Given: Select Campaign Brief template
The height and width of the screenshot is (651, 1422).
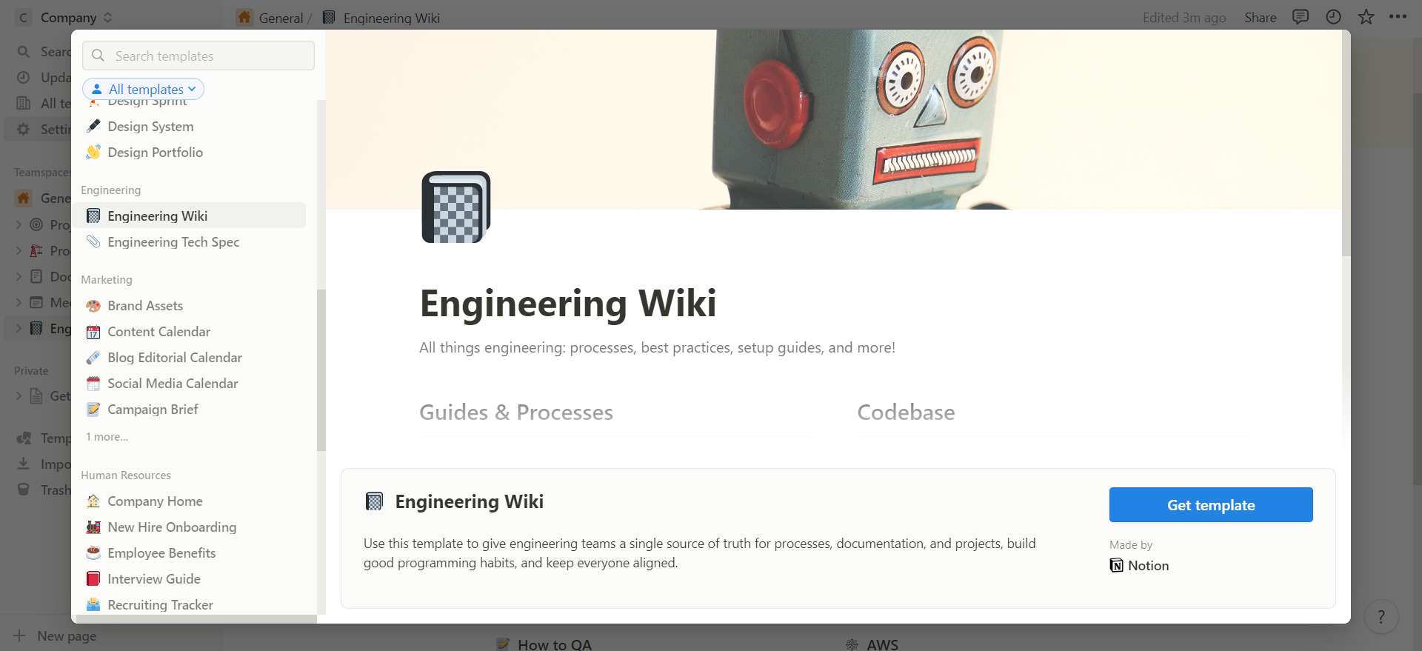Looking at the screenshot, I should pos(191,409).
